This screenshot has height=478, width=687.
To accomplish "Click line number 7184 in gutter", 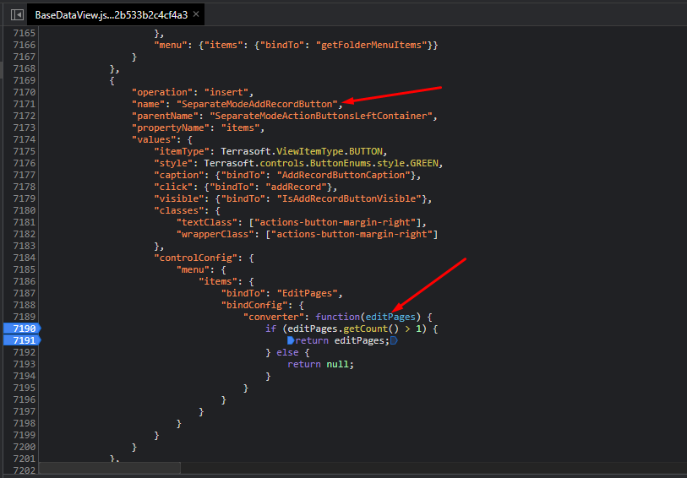I will (25, 258).
